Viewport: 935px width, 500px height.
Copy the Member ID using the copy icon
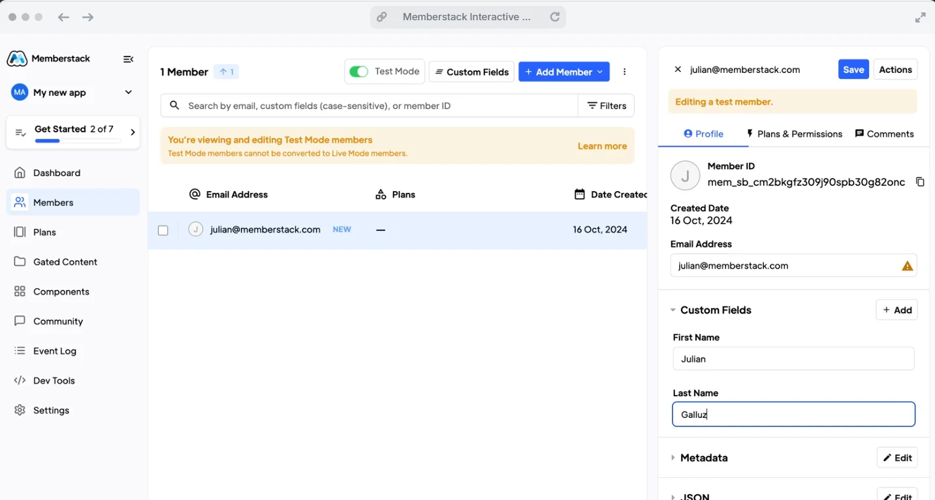(x=921, y=182)
